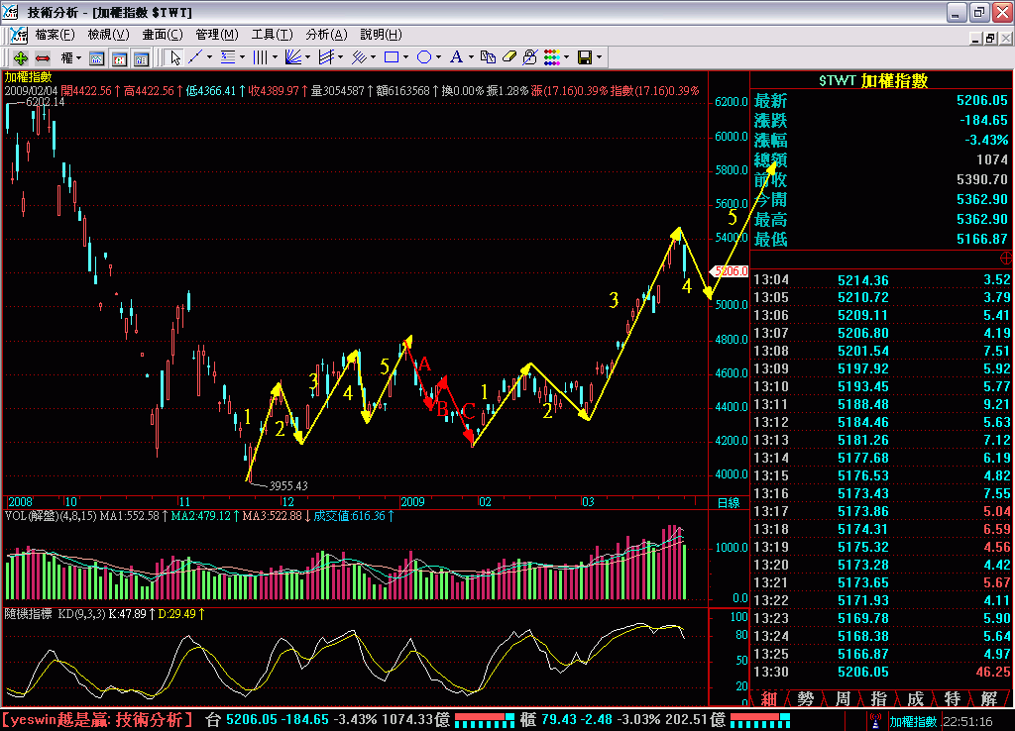
Task: Select the trend line drawing tool
Action: click(195, 57)
